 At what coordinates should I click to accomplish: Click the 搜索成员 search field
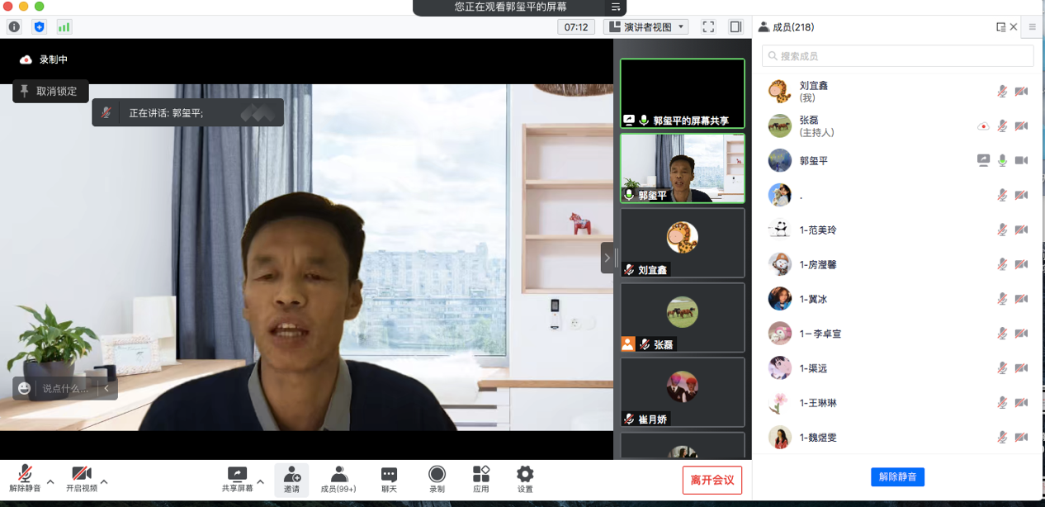pyautogui.click(x=897, y=56)
